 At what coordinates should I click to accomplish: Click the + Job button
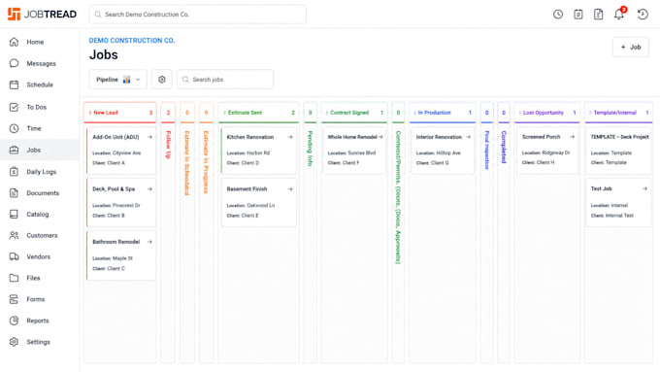coord(631,48)
